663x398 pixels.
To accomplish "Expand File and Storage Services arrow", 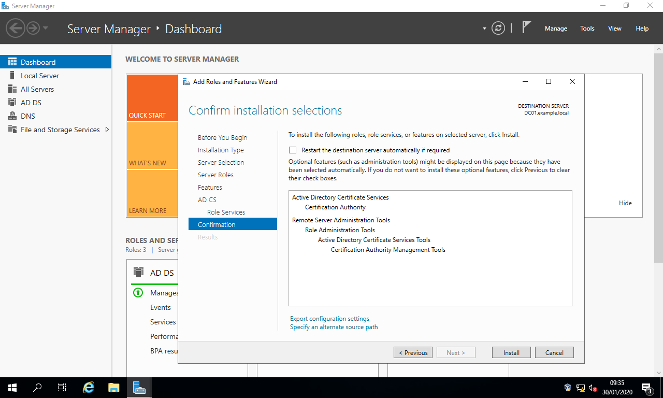I will (107, 130).
